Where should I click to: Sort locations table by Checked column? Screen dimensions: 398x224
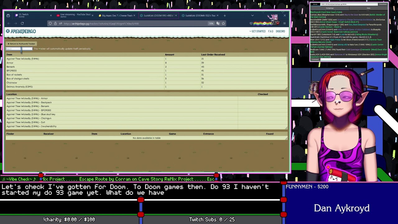click(x=263, y=94)
